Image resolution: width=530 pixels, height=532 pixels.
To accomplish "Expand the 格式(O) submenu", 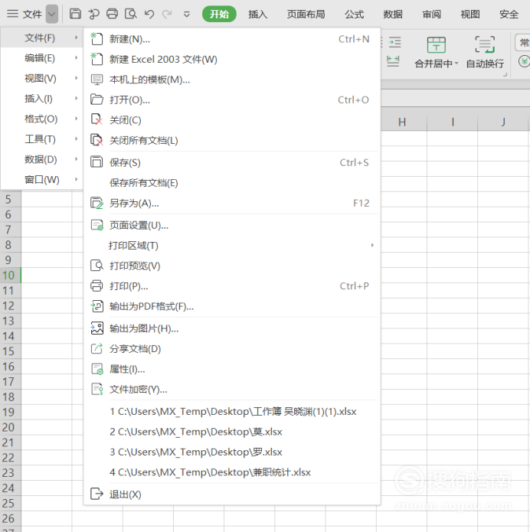I will [x=42, y=119].
